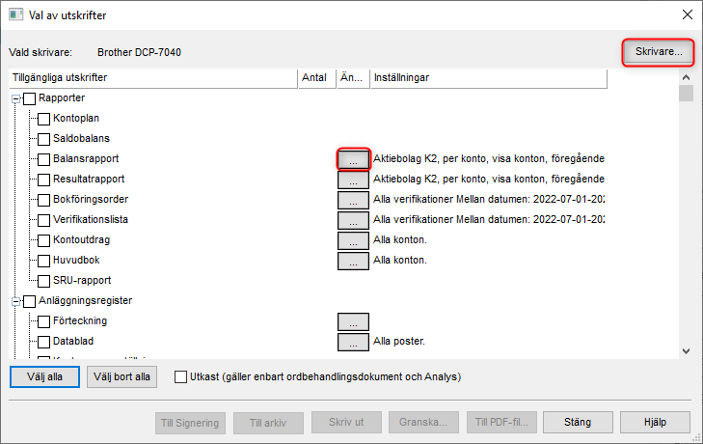Click the Välj alla button
Viewport: 703px width, 444px height.
pos(44,376)
